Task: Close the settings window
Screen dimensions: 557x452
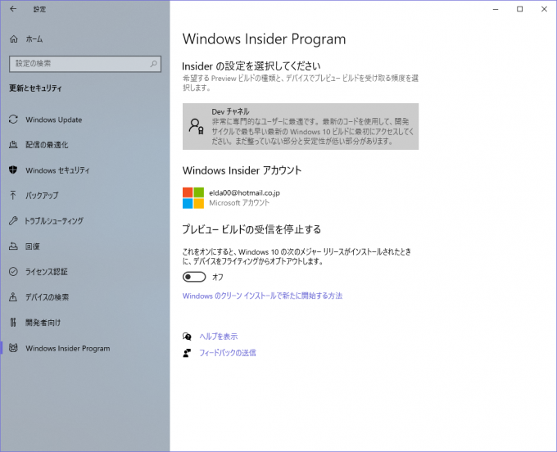Action: 544,9
